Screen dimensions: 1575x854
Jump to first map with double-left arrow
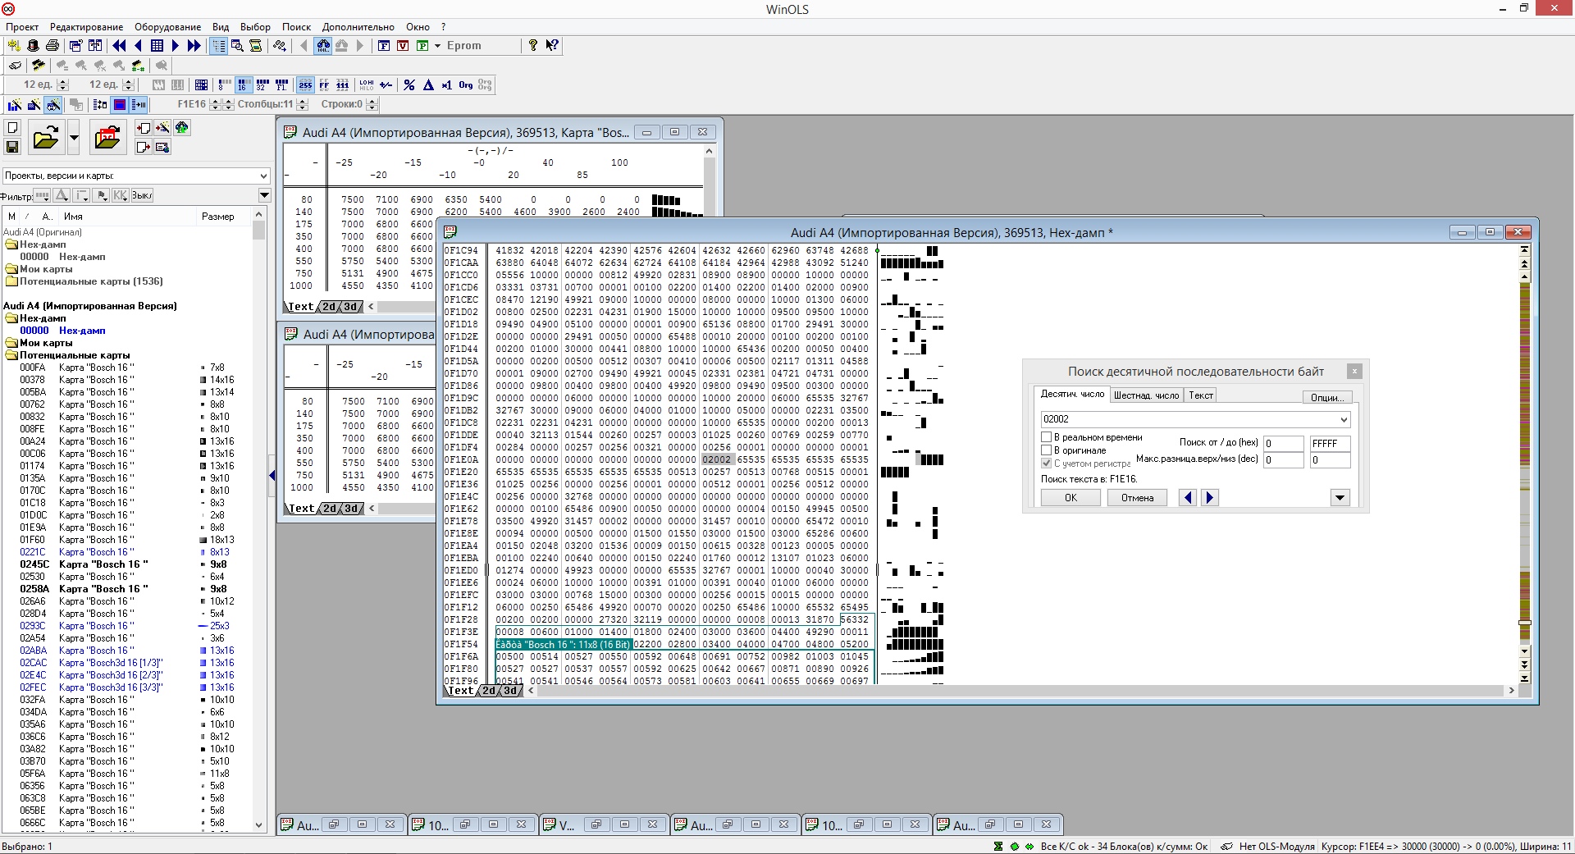pos(119,46)
